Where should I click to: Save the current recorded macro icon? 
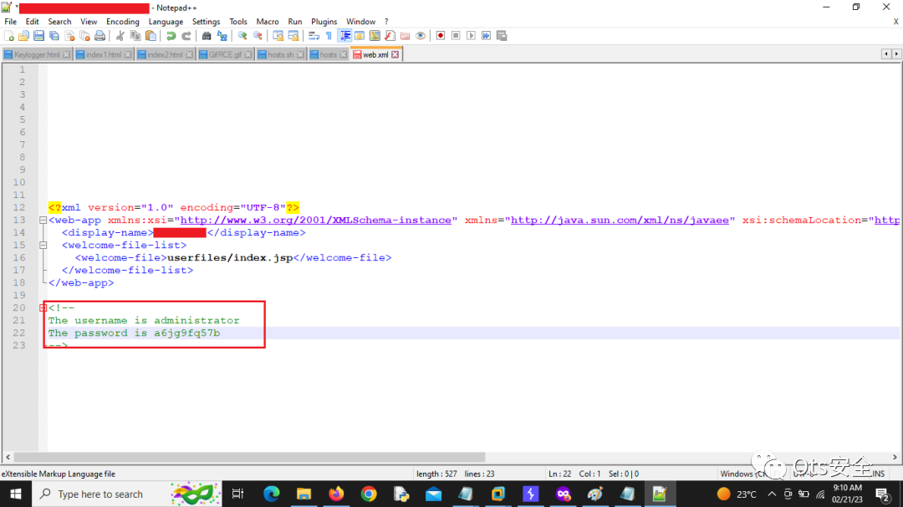point(502,36)
